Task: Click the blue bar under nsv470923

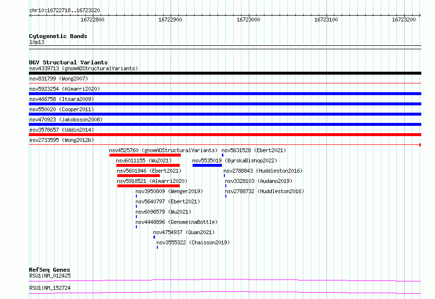Action: click(225, 124)
